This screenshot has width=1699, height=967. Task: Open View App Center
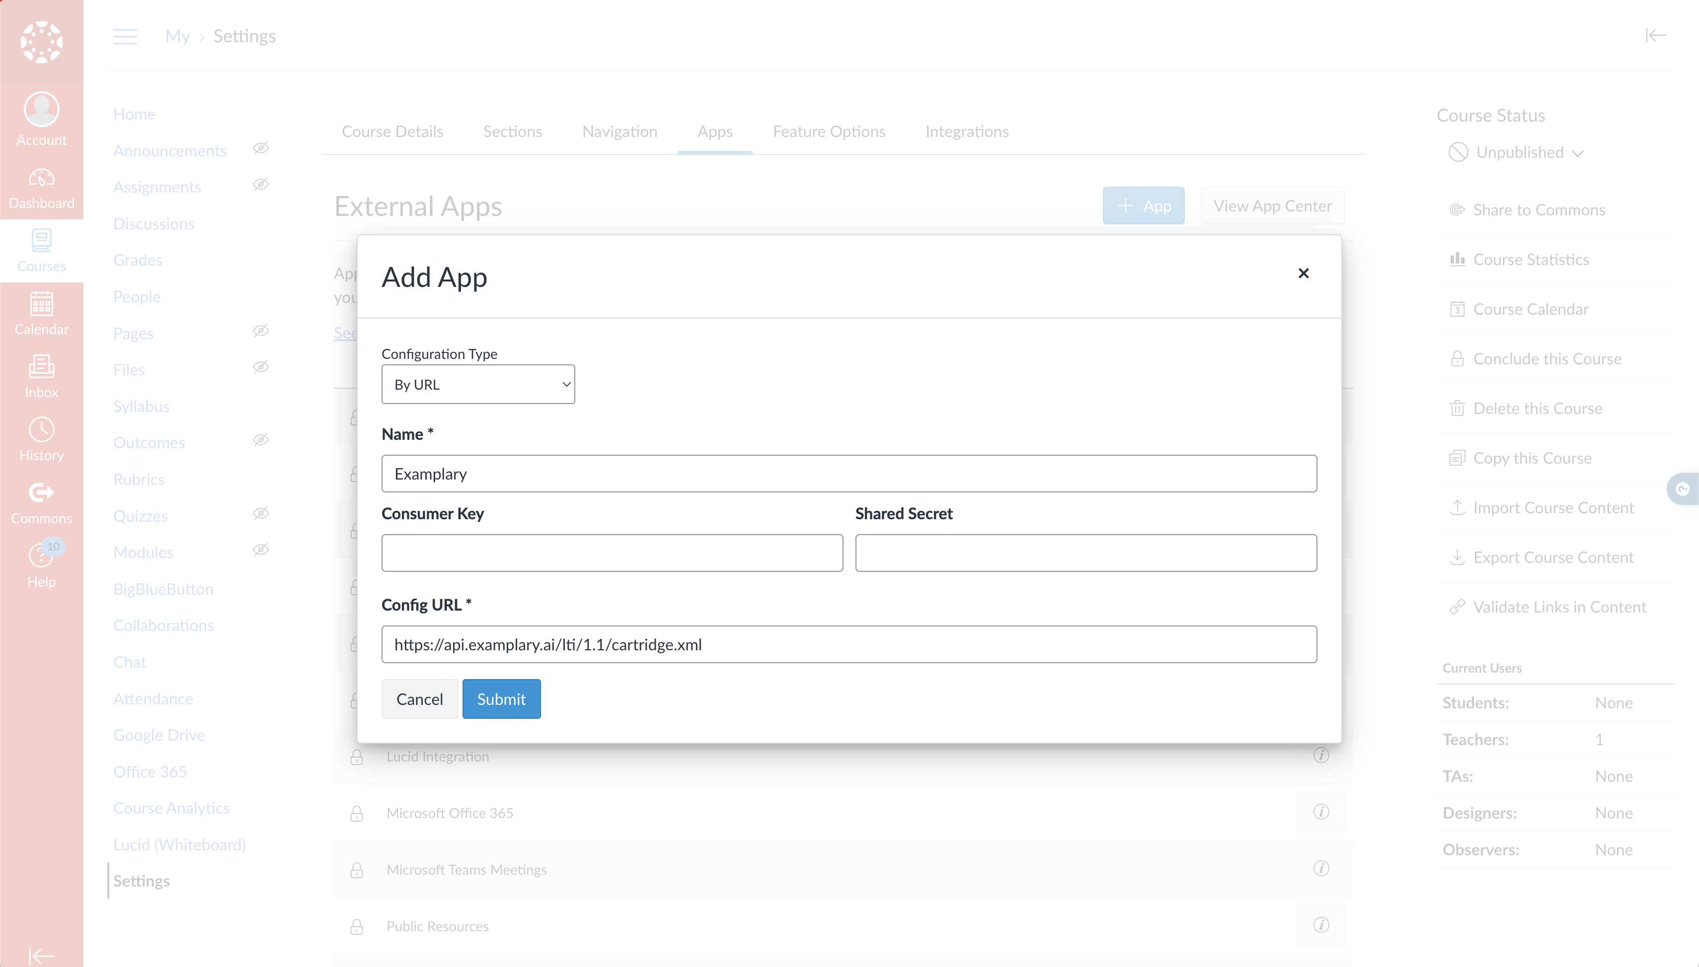(x=1272, y=205)
